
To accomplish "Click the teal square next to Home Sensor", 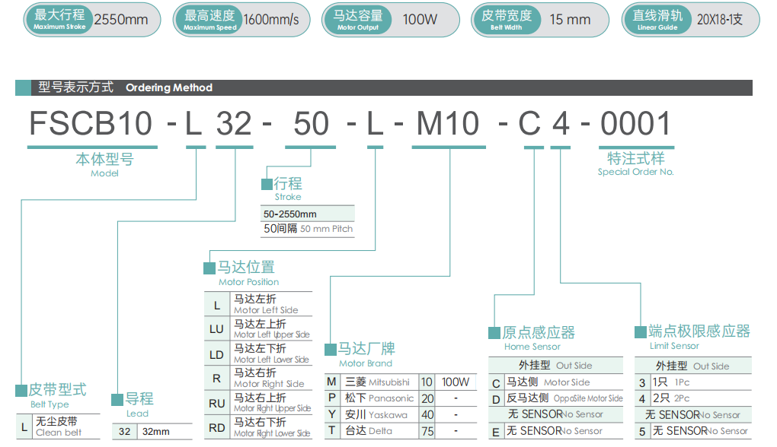I will pyautogui.click(x=494, y=333).
